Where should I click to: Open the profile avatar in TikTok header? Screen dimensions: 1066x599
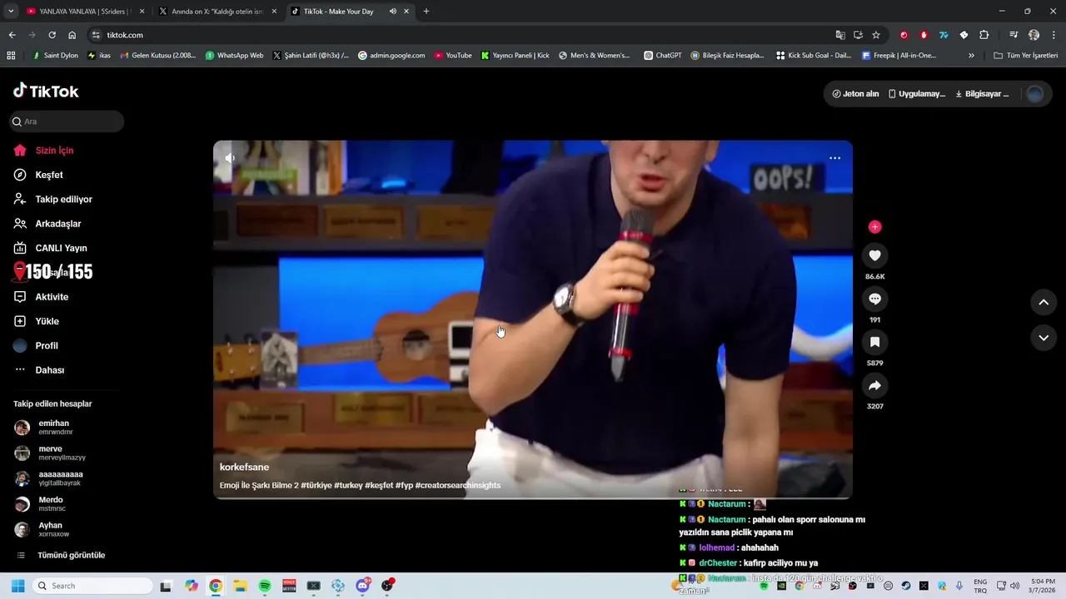pyautogui.click(x=1035, y=94)
